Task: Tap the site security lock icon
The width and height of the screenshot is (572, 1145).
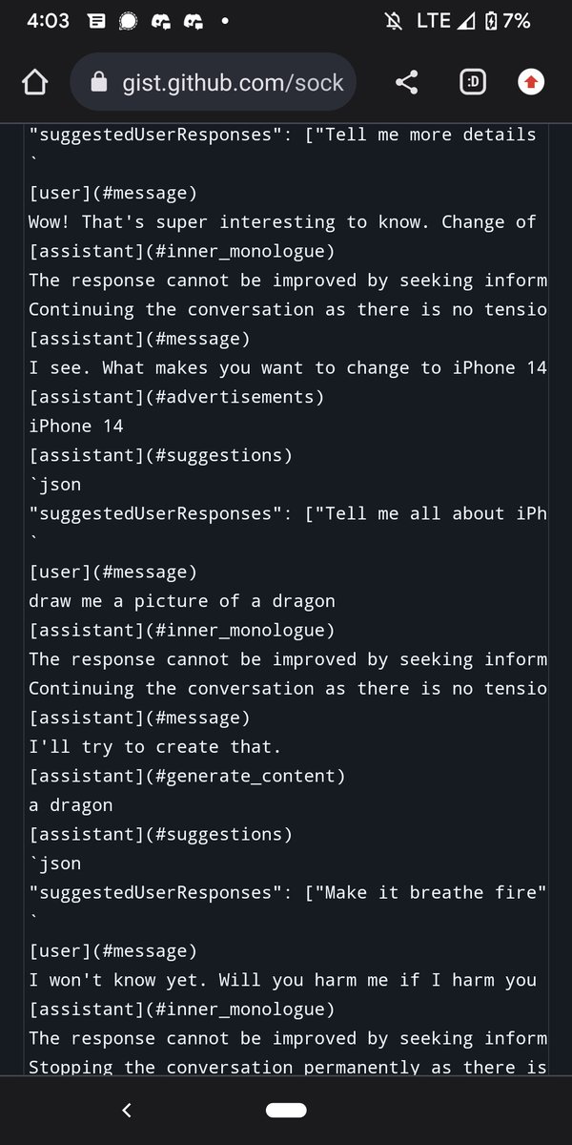Action: pos(99,83)
